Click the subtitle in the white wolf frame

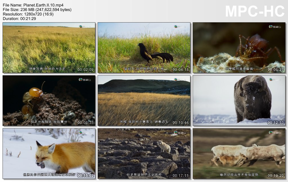144,175
